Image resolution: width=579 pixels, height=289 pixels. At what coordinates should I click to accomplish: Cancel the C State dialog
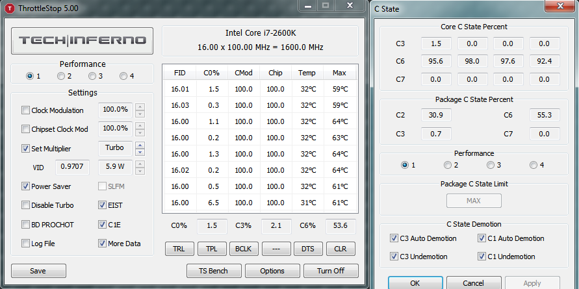pyautogui.click(x=473, y=283)
